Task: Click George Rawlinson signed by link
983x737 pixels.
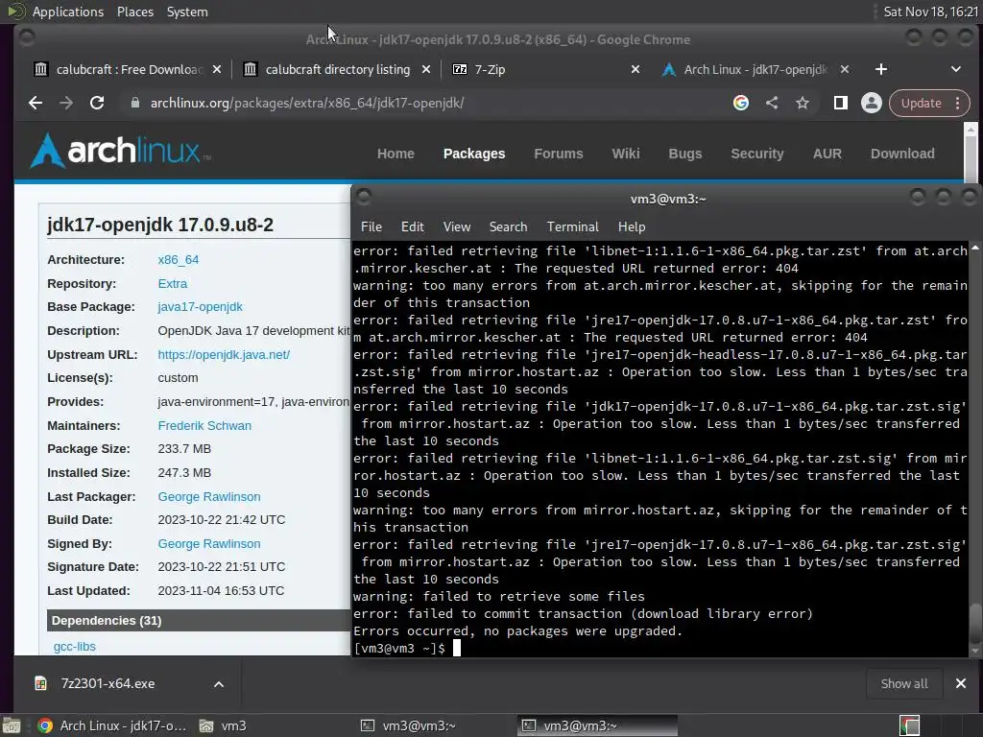Action: [208, 544]
